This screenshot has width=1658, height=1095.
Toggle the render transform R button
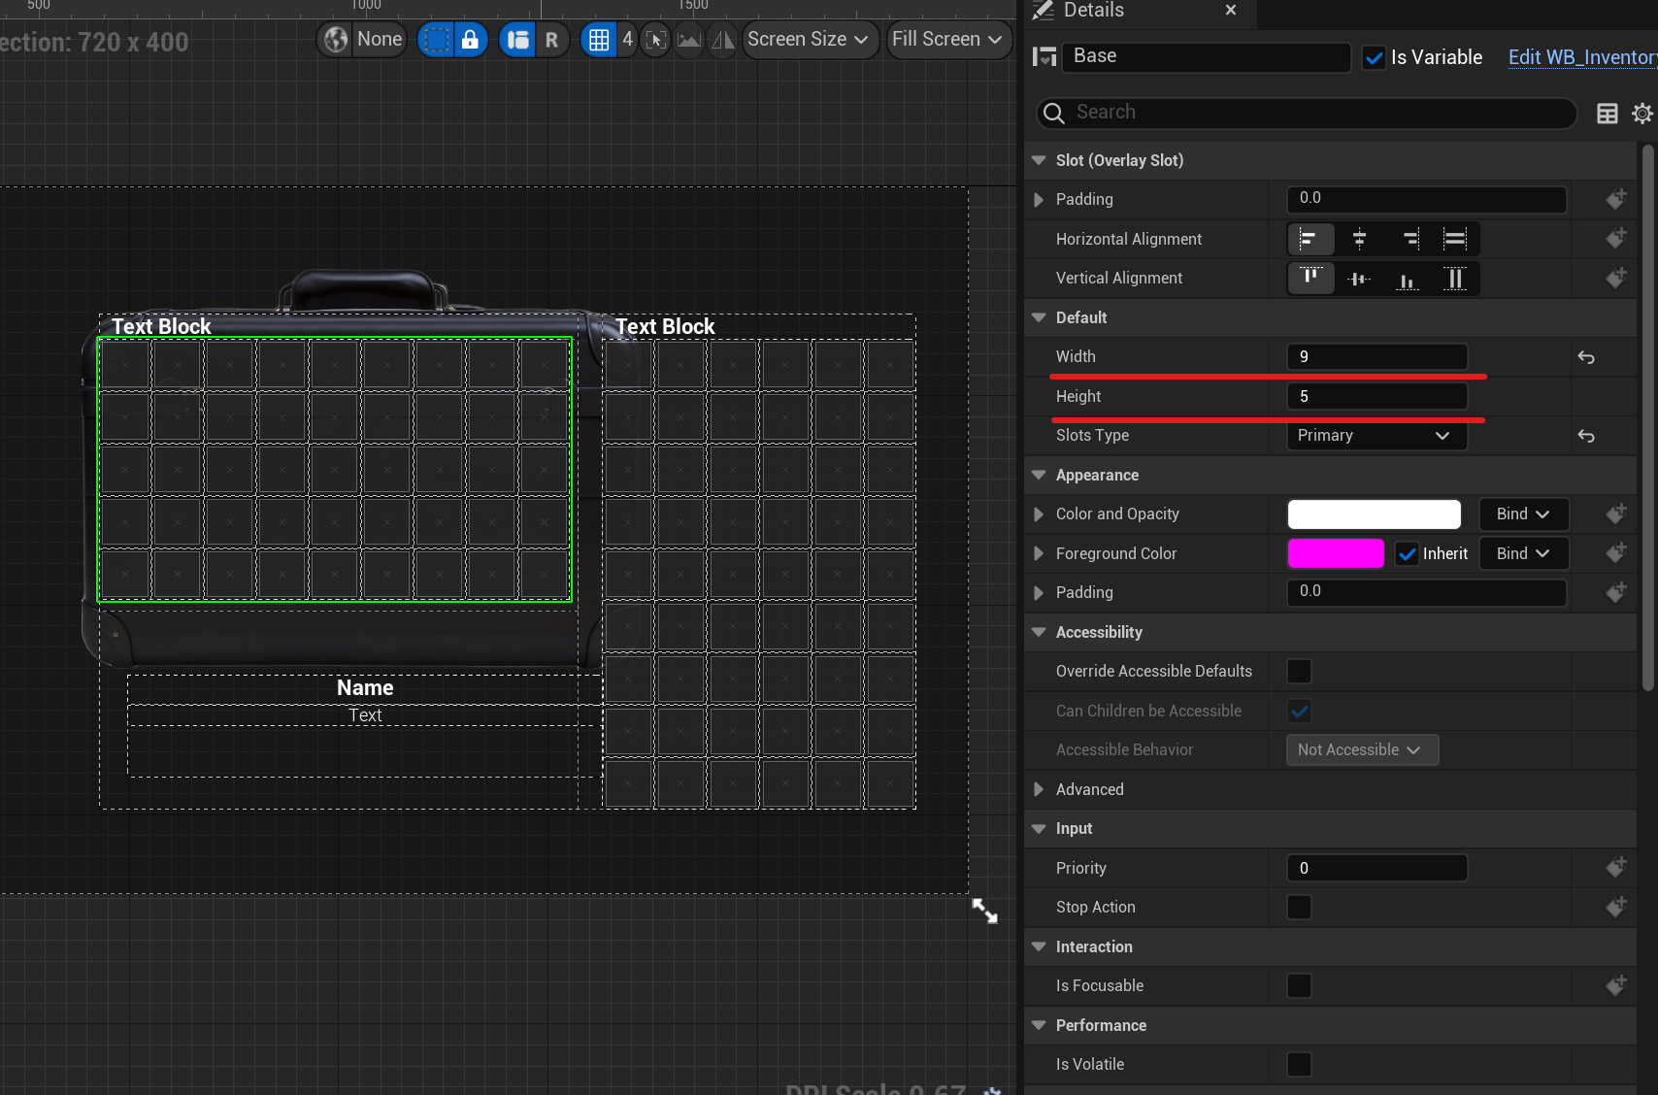551,40
